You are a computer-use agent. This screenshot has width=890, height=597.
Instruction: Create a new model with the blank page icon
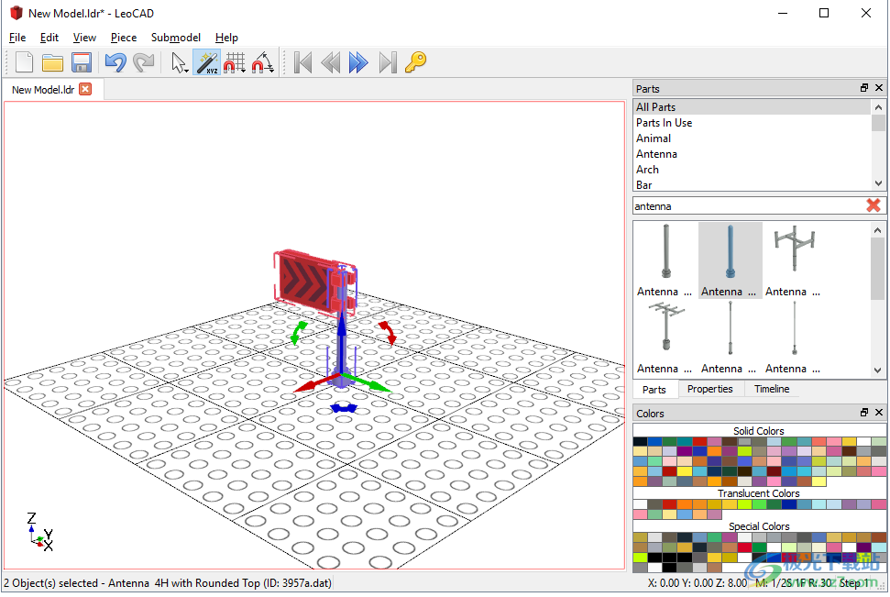point(24,62)
